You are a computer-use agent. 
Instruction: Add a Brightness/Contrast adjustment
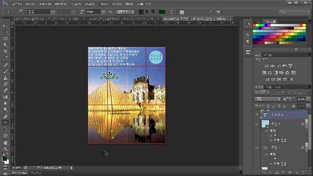(267, 66)
